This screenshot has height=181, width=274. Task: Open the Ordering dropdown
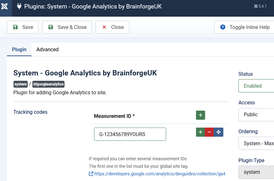(256, 144)
